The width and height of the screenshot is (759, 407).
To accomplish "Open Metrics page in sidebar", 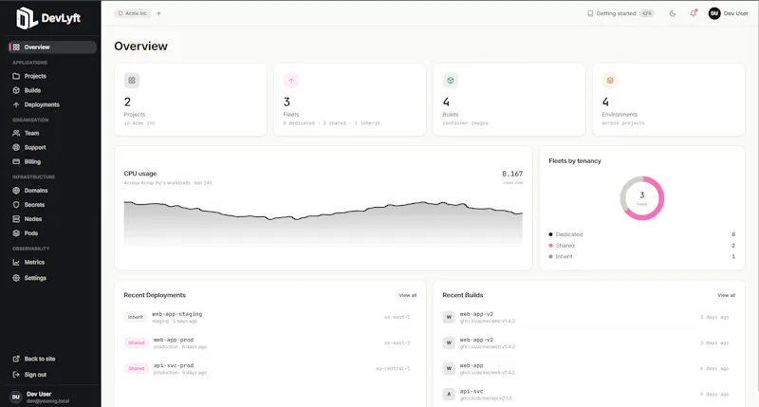I will point(52,262).
